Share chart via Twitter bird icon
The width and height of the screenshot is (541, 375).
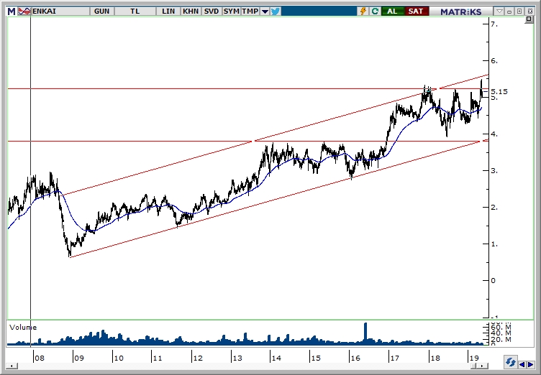[276, 11]
